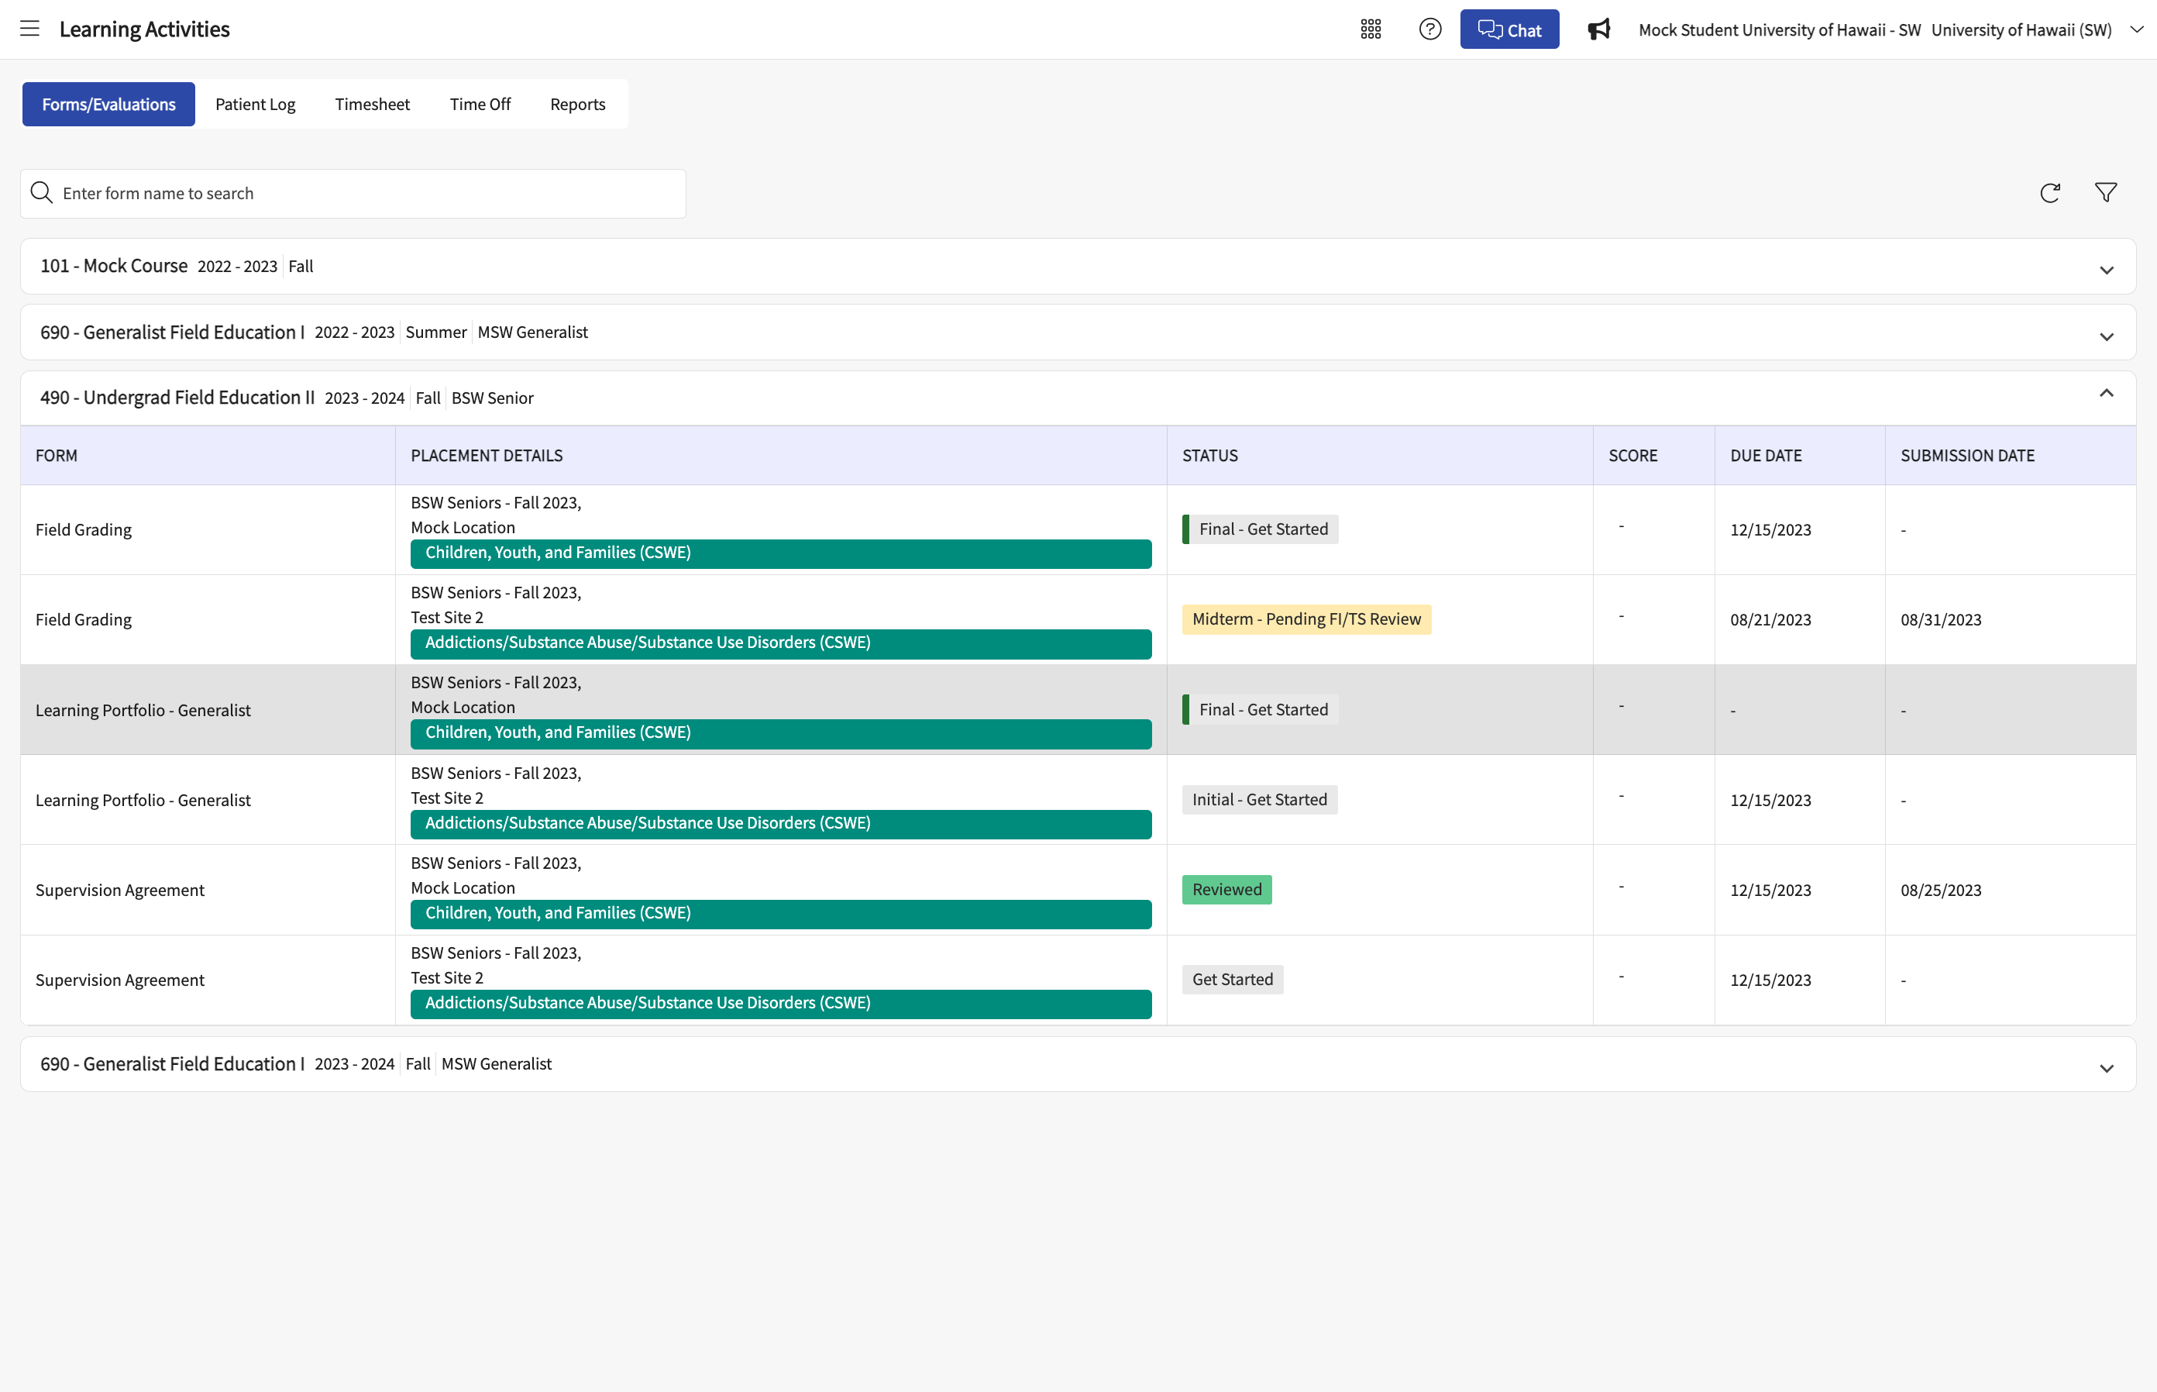Screen dimensions: 2157x1392
Task: Open the Time Off tab
Action: pos(480,105)
